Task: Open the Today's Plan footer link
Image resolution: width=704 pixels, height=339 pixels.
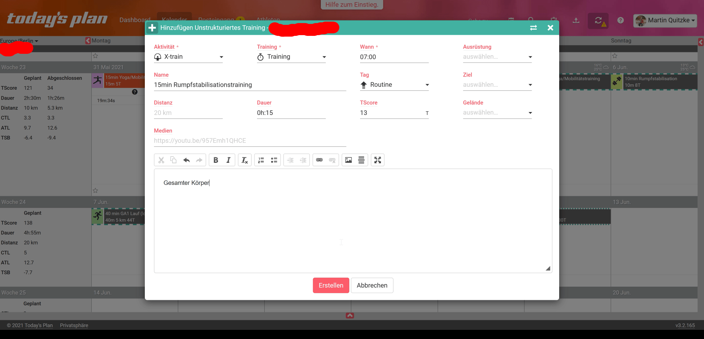Action: click(x=38, y=325)
